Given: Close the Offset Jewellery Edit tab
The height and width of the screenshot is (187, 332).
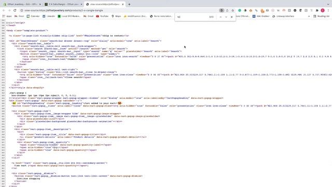Looking at the screenshot, I should coord(40,4).
